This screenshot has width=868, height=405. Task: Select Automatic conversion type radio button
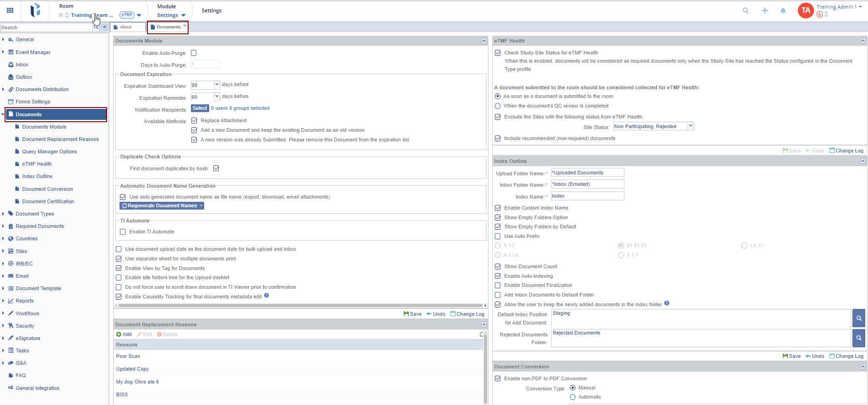(x=573, y=397)
